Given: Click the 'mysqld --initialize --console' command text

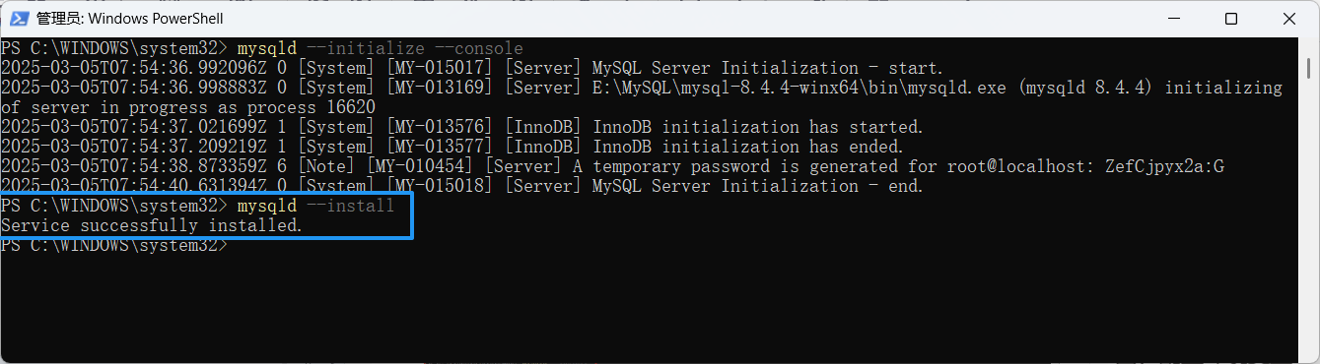Looking at the screenshot, I should pyautogui.click(x=381, y=49).
